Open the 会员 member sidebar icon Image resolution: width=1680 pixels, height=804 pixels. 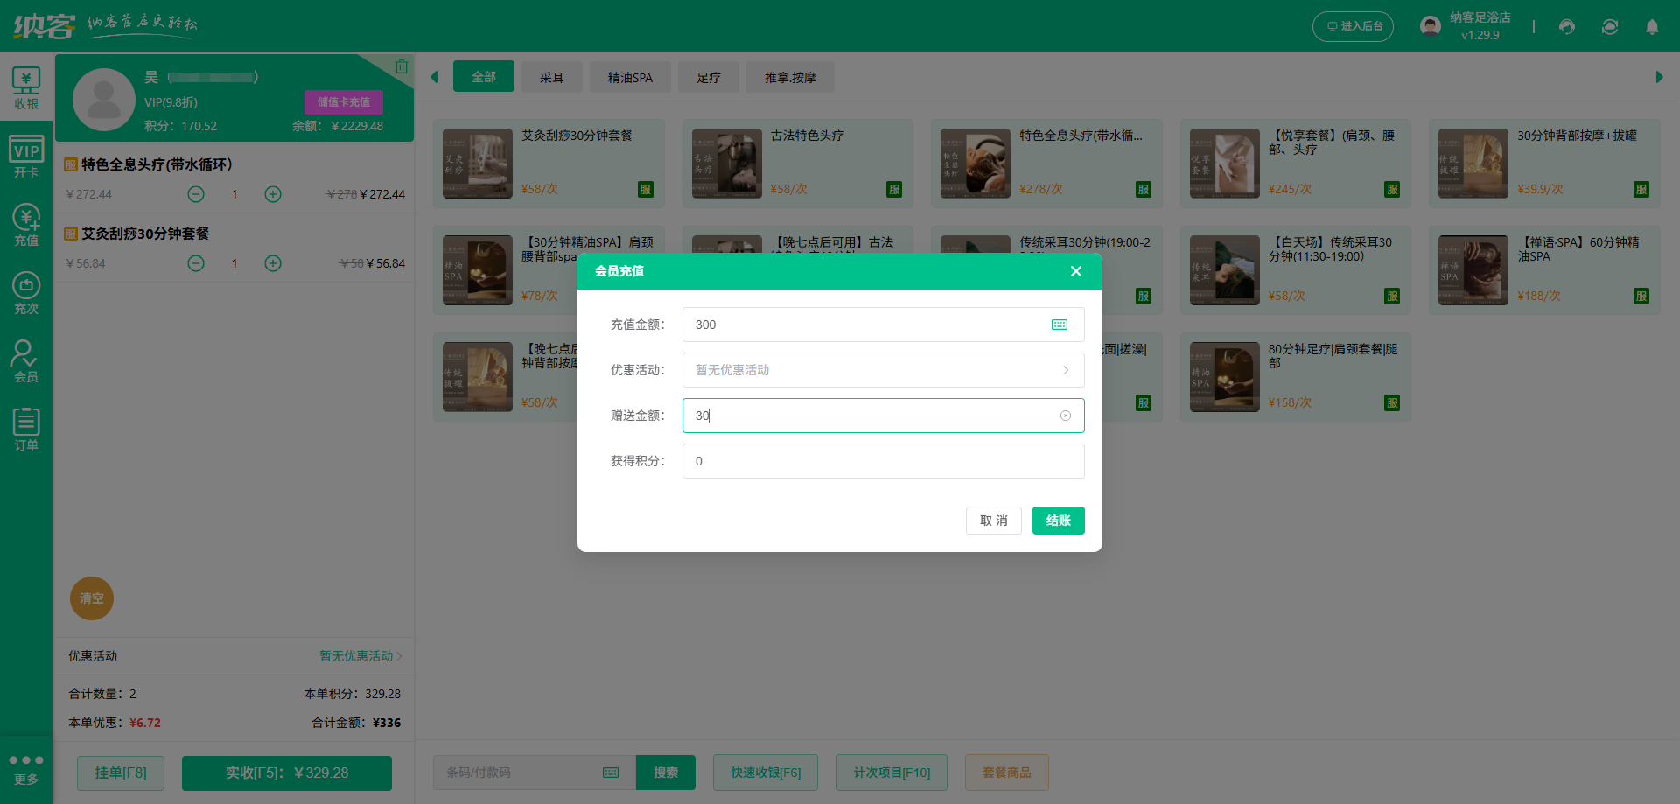(26, 361)
